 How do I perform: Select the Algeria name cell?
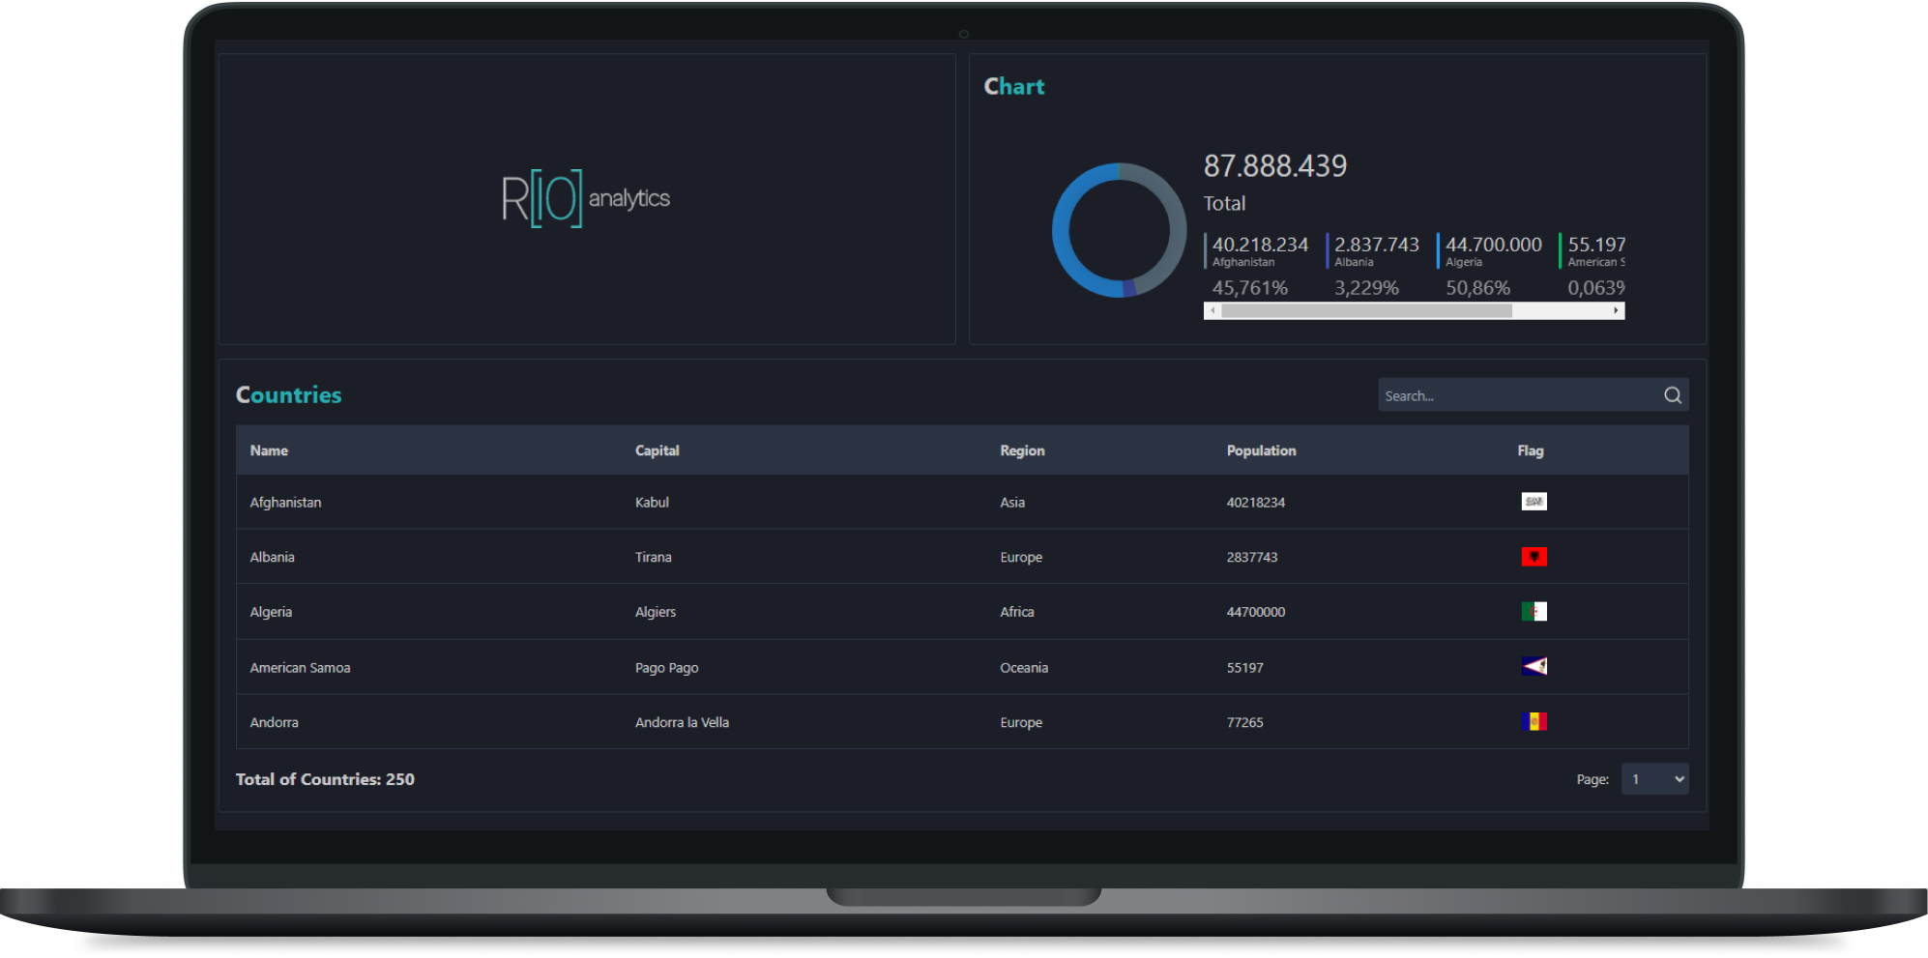coord(271,613)
